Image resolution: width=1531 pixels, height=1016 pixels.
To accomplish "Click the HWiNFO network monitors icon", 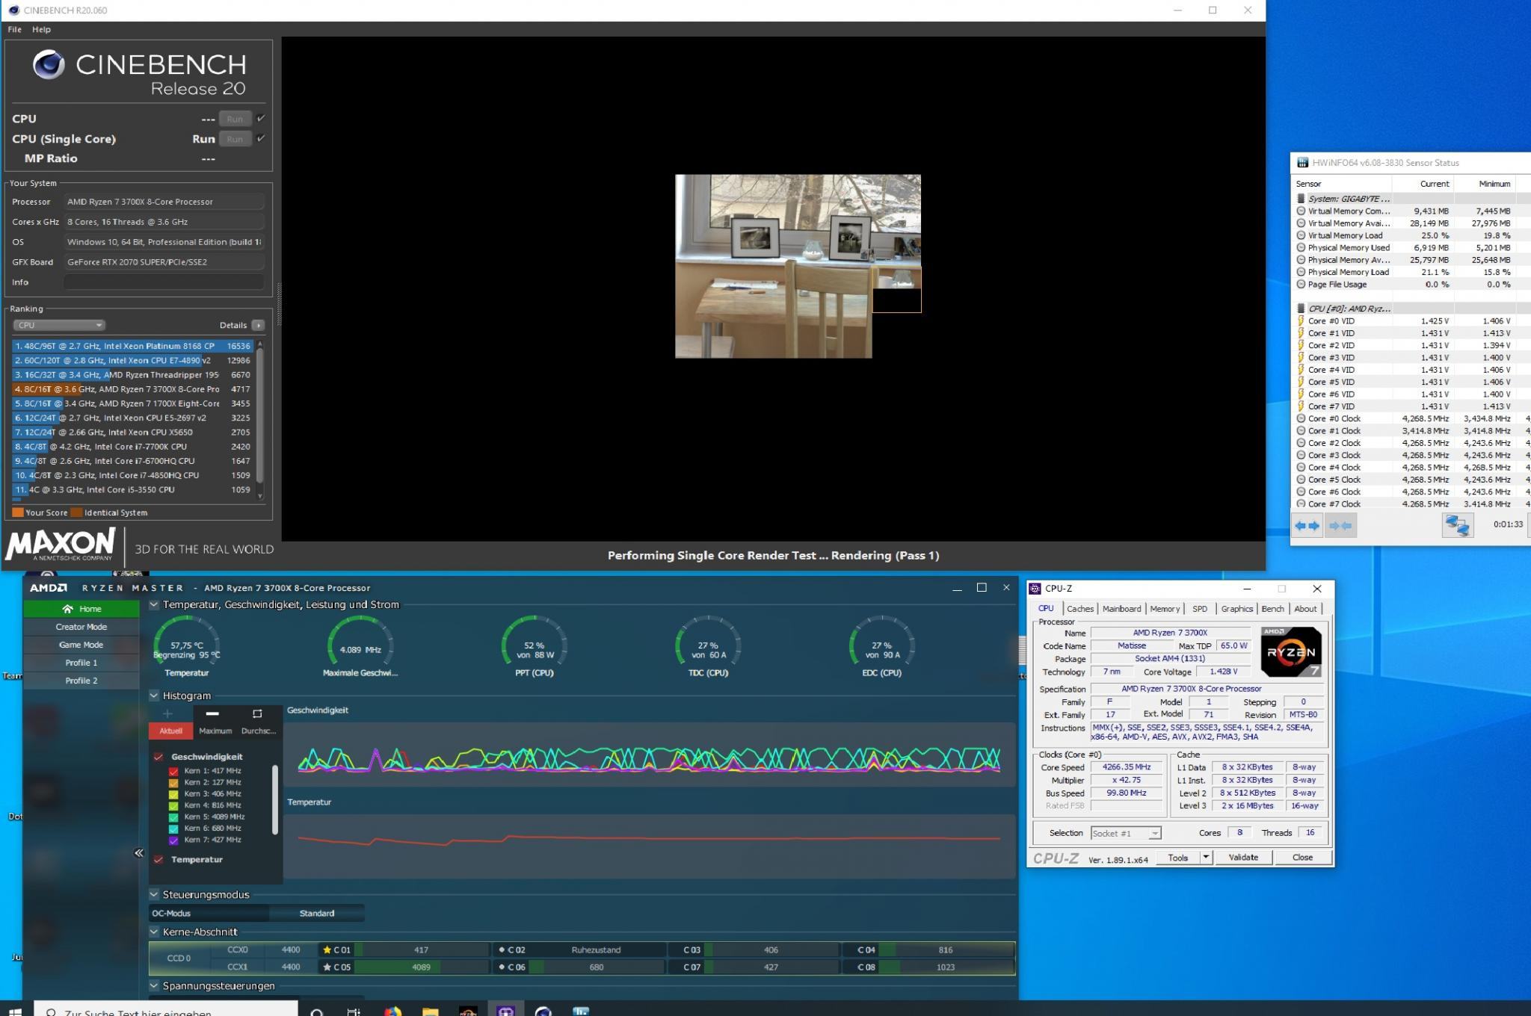I will tap(1457, 525).
